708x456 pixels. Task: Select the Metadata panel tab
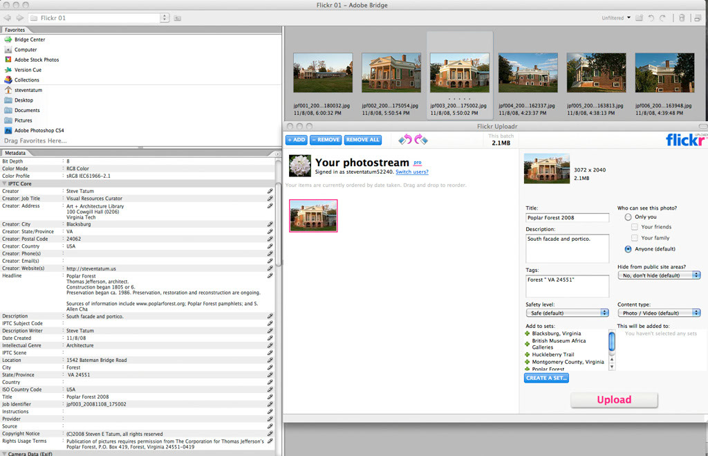(15, 153)
